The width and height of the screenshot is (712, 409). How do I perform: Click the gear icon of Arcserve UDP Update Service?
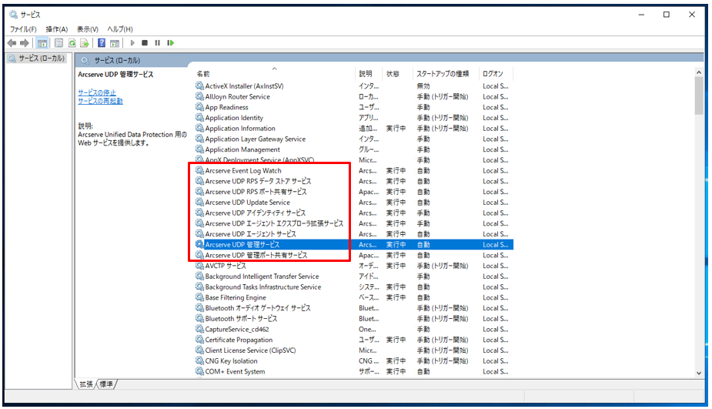(x=199, y=202)
